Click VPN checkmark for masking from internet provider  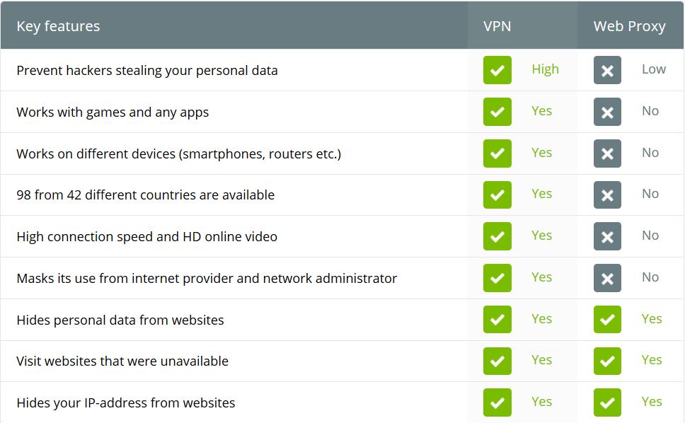497,278
